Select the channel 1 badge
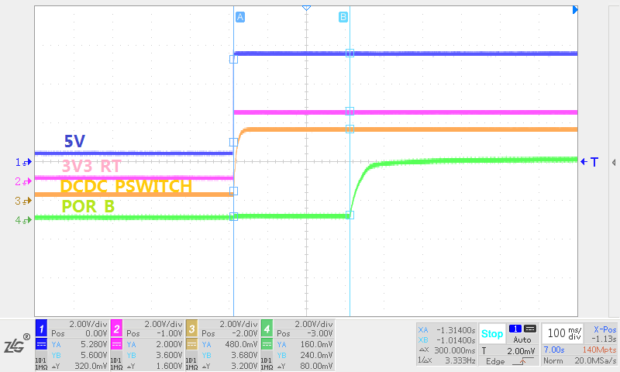 click(42, 329)
